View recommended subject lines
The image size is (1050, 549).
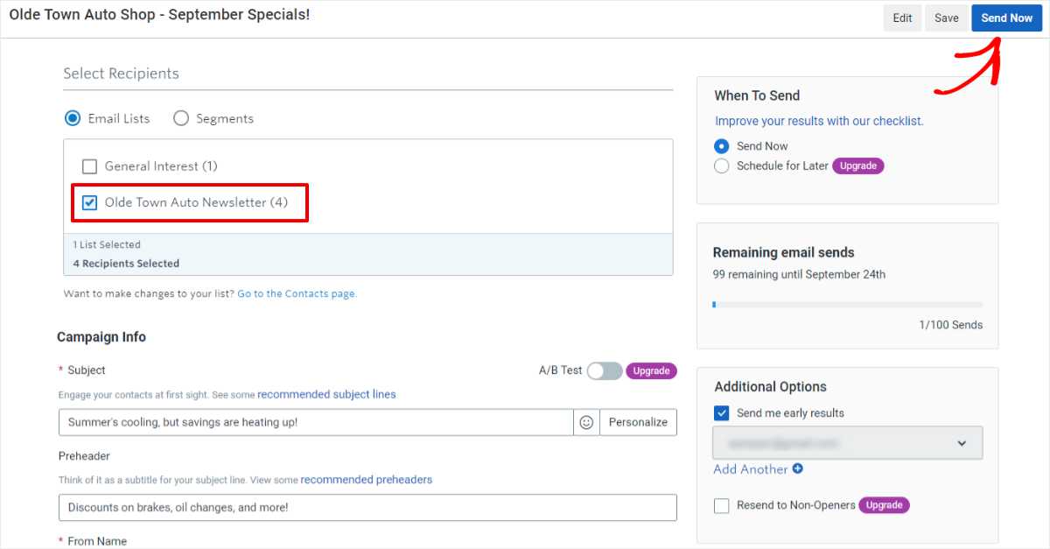tap(325, 394)
